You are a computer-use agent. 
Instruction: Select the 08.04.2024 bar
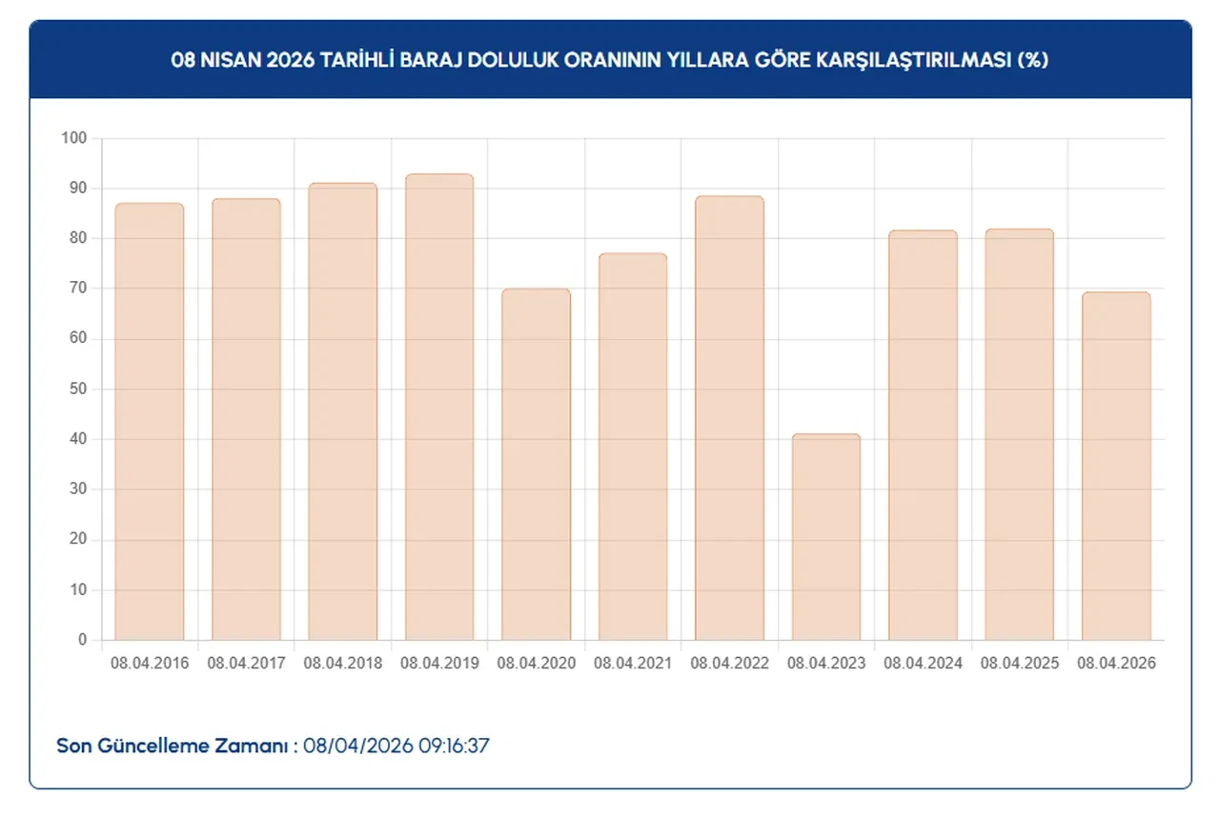tap(923, 435)
